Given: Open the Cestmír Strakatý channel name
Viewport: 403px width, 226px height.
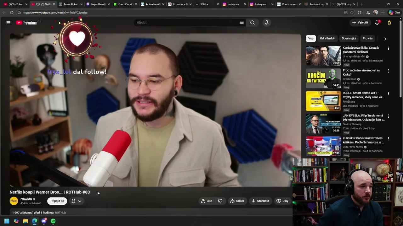Looking at the screenshot, I should 352,124.
